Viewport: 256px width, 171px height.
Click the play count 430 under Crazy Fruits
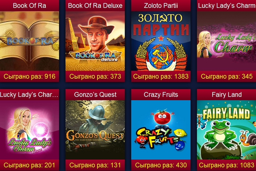click(161, 165)
